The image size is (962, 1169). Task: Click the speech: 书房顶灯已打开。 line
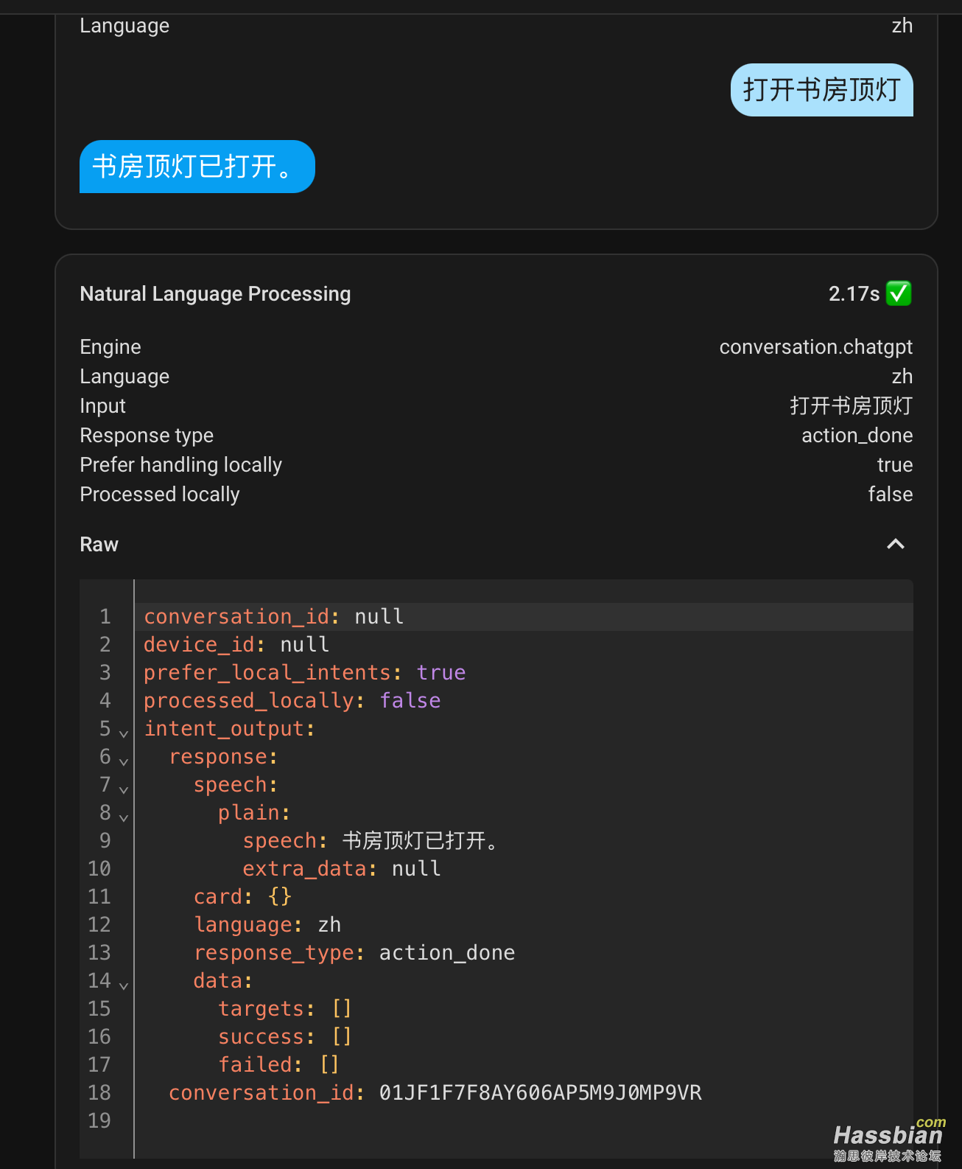click(373, 840)
